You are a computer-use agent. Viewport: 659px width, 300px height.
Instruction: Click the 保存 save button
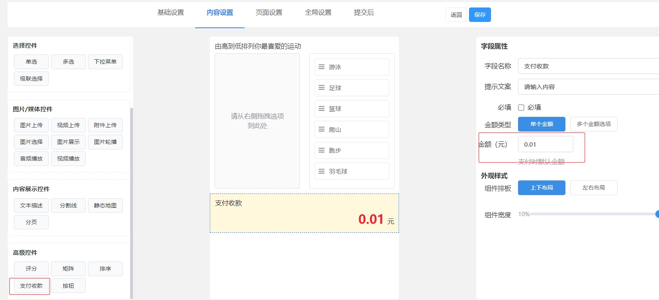pyautogui.click(x=479, y=15)
